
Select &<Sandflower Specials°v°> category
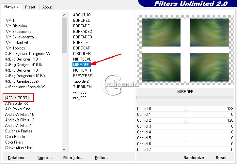26,87
